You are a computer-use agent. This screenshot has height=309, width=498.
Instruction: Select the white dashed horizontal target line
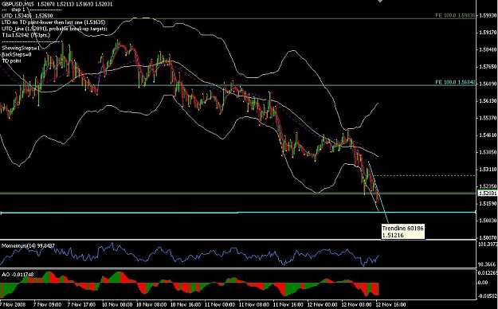(425, 175)
